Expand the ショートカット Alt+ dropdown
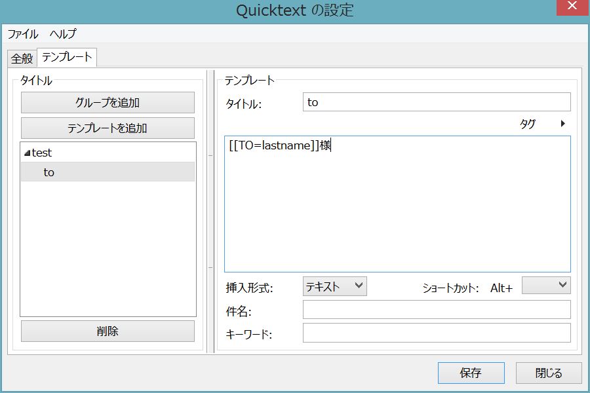The image size is (590, 393). pyautogui.click(x=546, y=286)
